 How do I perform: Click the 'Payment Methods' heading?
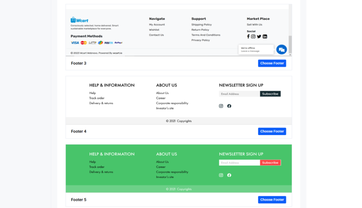86,36
